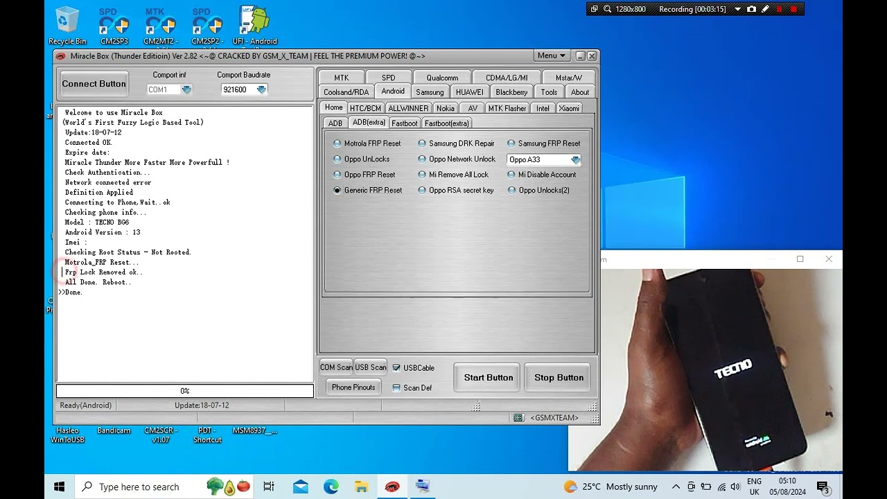Open the Windows Start menu
The image size is (887, 499).
(x=60, y=487)
